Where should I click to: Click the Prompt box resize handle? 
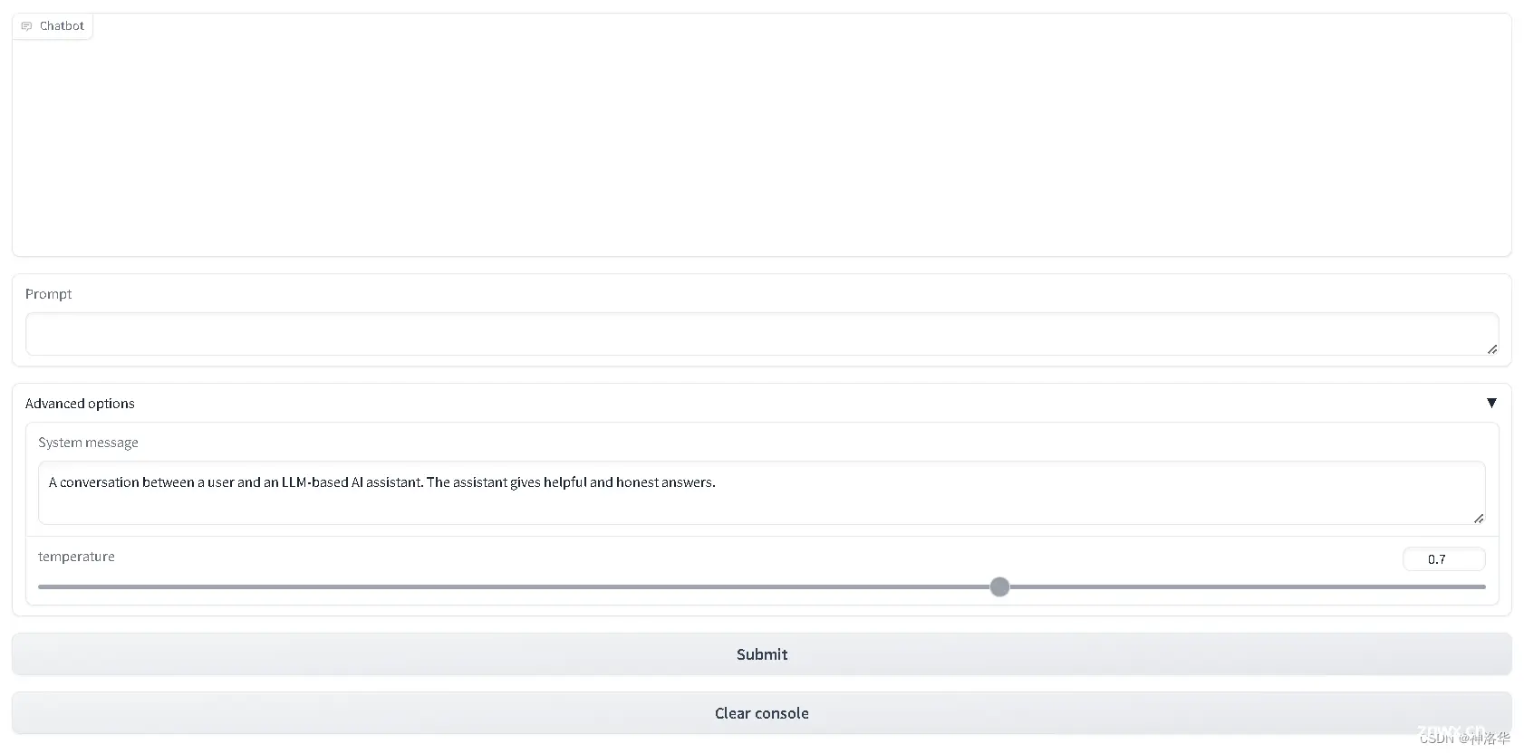tap(1491, 348)
